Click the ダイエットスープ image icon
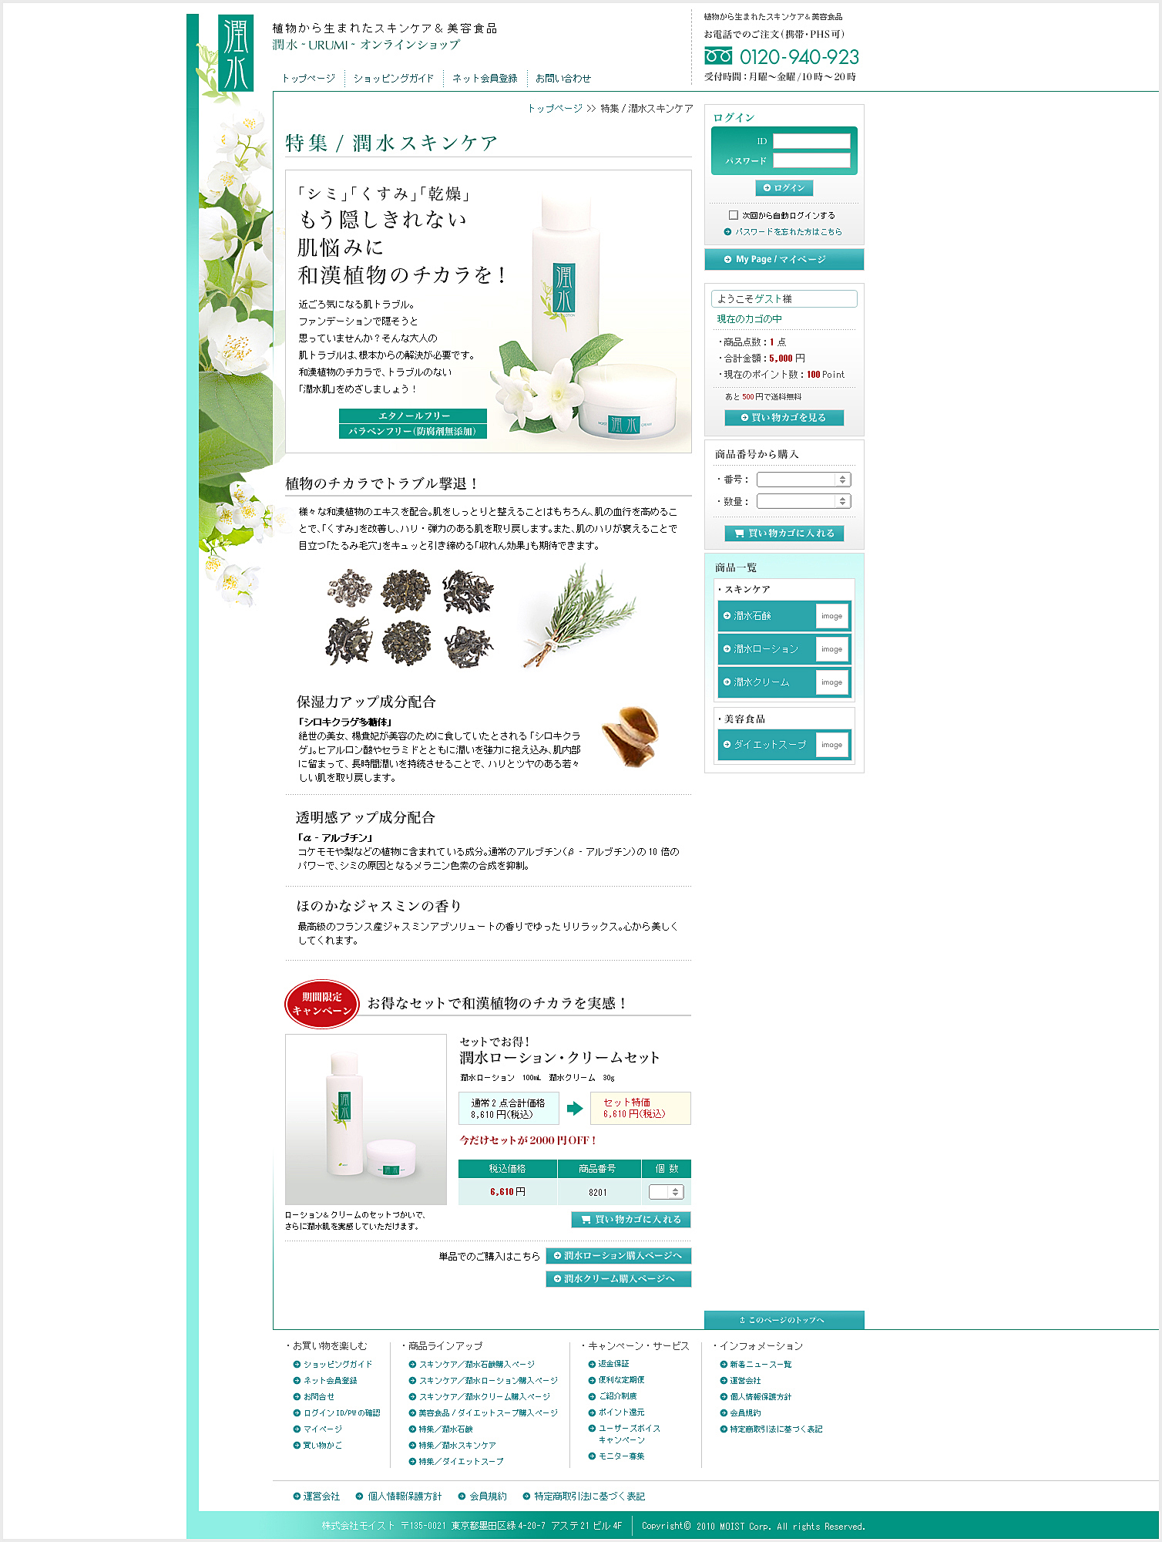 (831, 745)
